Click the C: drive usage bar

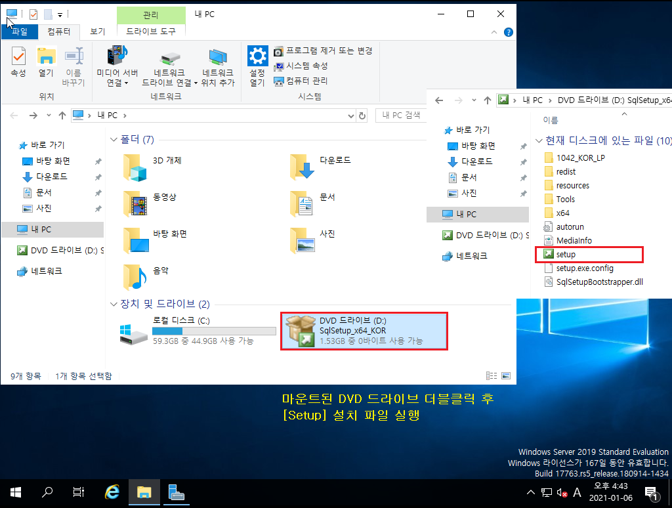tap(214, 331)
